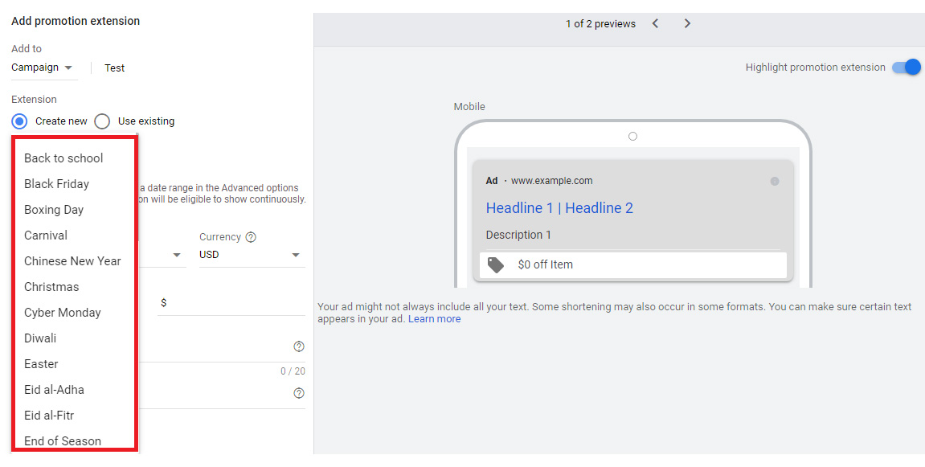Select the Create new radio button

point(19,121)
